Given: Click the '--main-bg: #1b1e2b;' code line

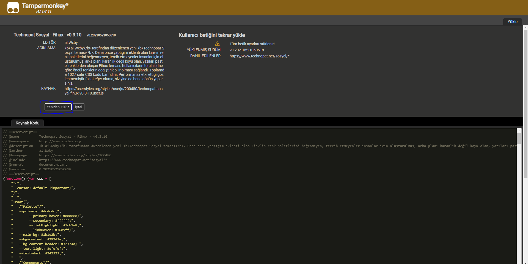Looking at the screenshot, I should pyautogui.click(x=36, y=235).
